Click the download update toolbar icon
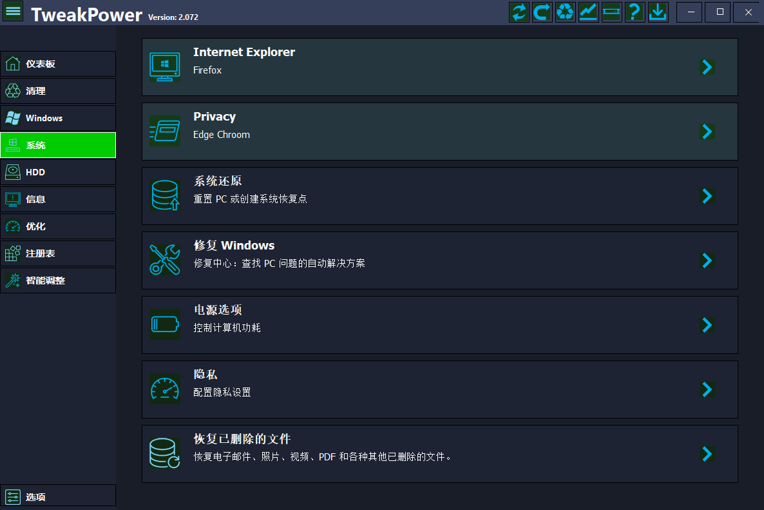Image resolution: width=764 pixels, height=510 pixels. click(658, 12)
